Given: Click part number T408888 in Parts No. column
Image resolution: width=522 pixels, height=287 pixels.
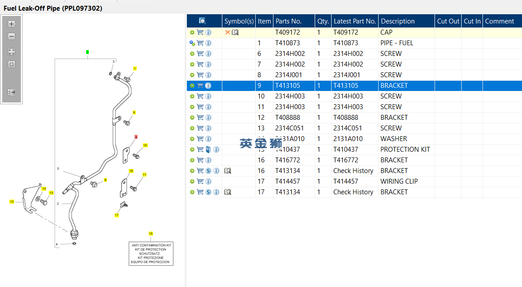Looking at the screenshot, I should [288, 118].
